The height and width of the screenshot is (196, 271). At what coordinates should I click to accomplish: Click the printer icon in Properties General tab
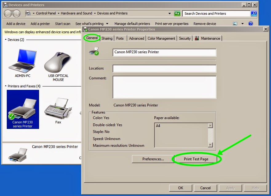click(94, 51)
